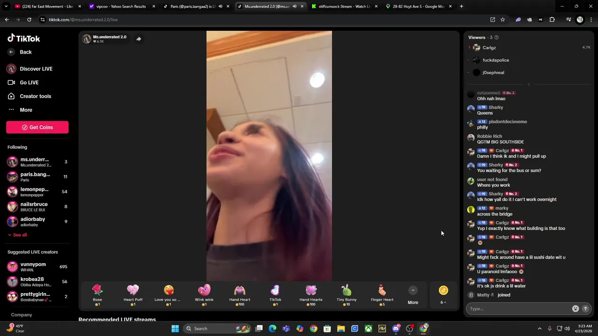
Task: Mute the Paris tab audio icon
Action: point(220,7)
